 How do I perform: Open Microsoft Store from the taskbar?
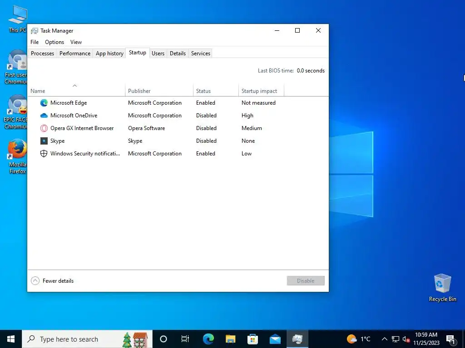[252, 339]
